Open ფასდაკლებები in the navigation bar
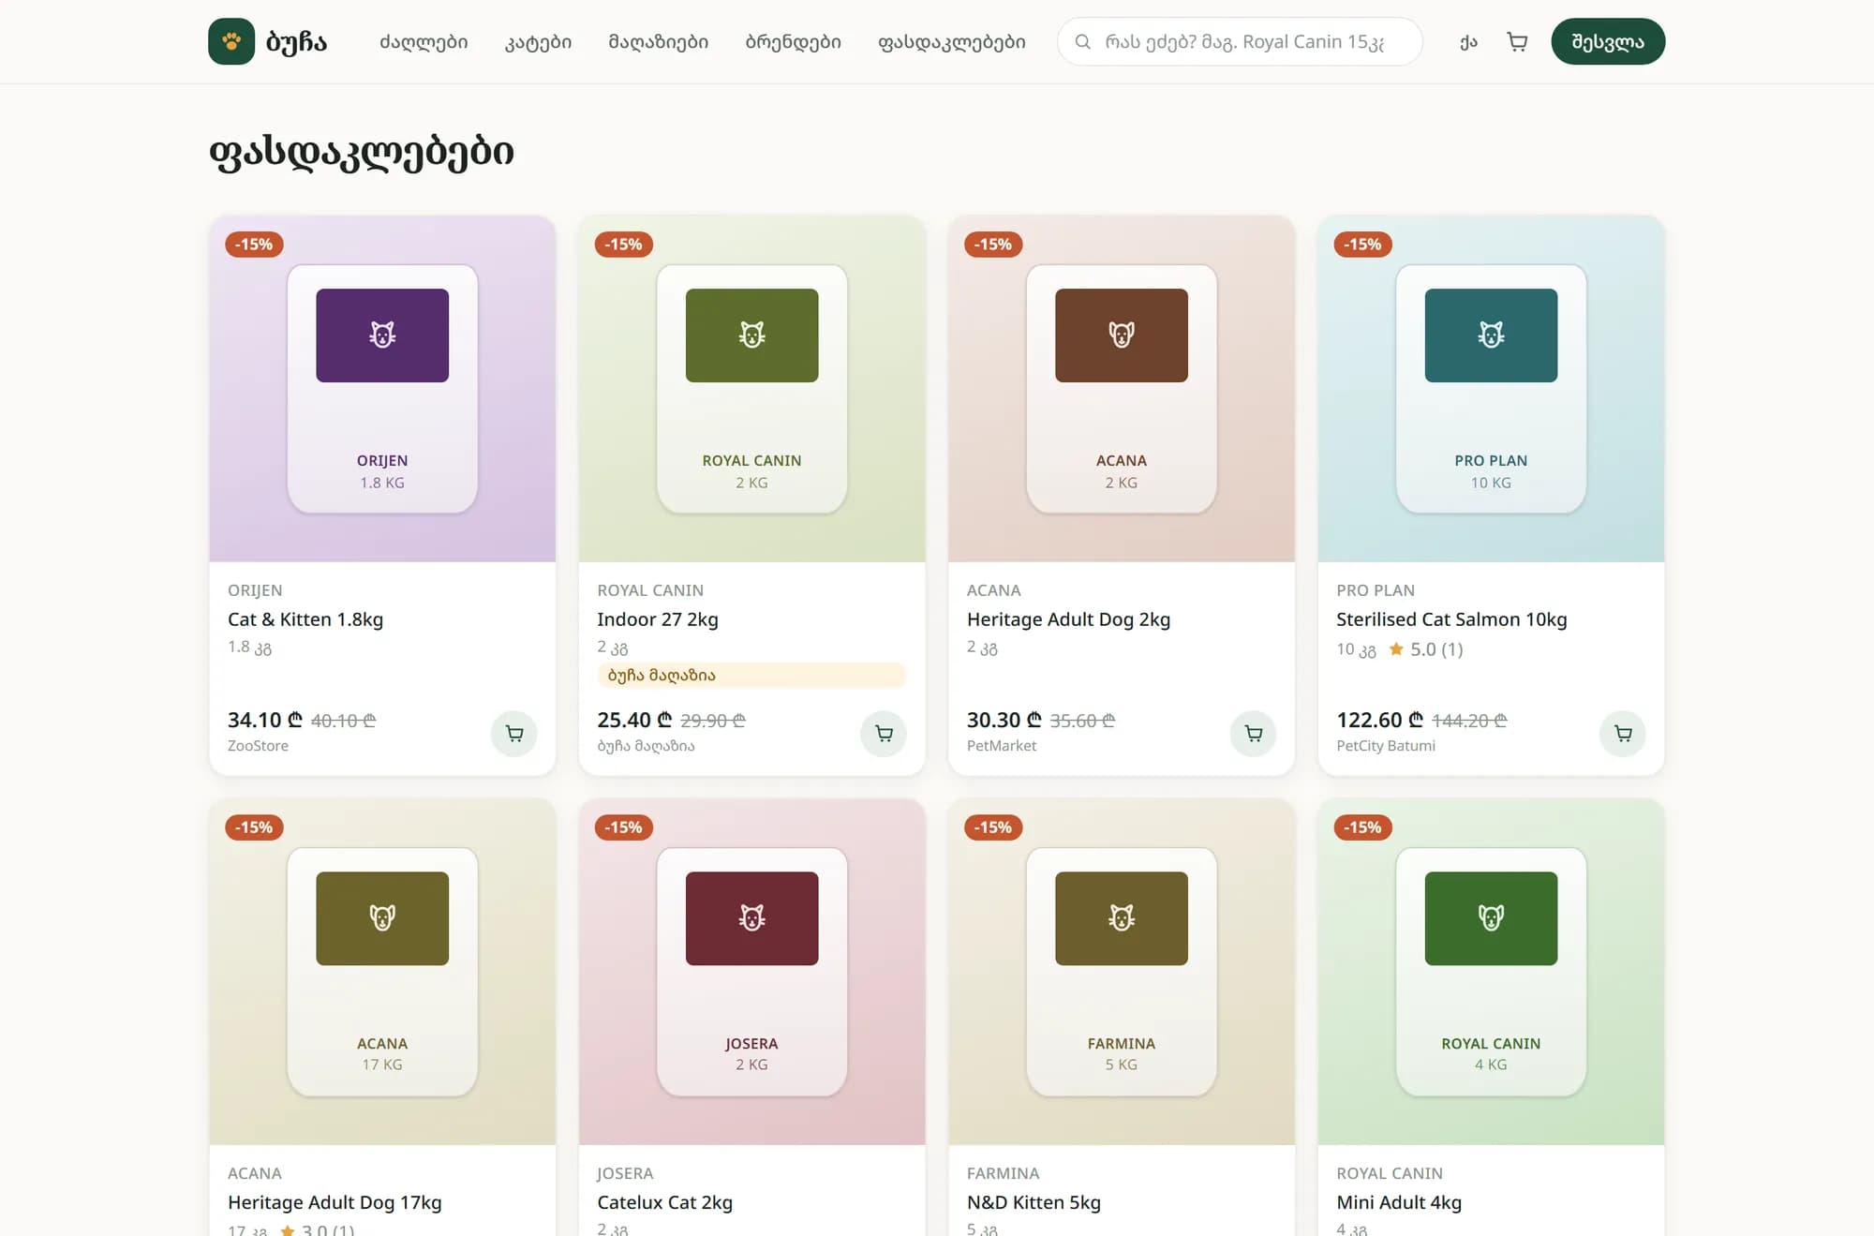1874x1236 pixels. [952, 41]
